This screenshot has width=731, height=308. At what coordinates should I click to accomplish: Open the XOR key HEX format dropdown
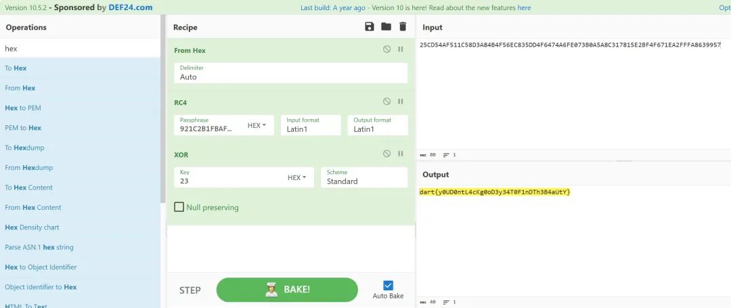tap(297, 177)
